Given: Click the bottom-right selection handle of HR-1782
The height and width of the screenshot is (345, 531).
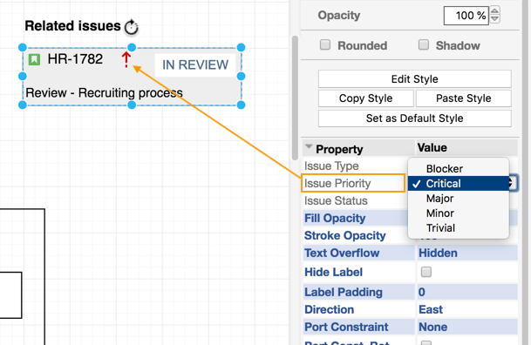Looking at the screenshot, I should pos(242,105).
